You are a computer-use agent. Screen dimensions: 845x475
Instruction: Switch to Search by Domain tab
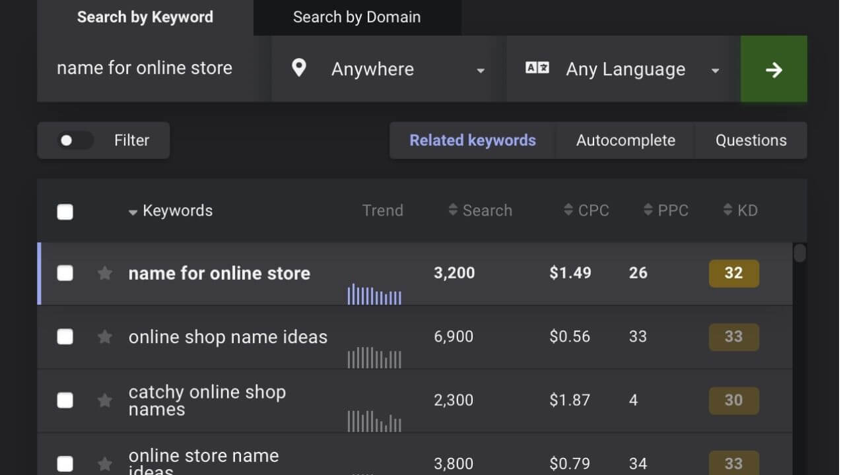tap(357, 18)
